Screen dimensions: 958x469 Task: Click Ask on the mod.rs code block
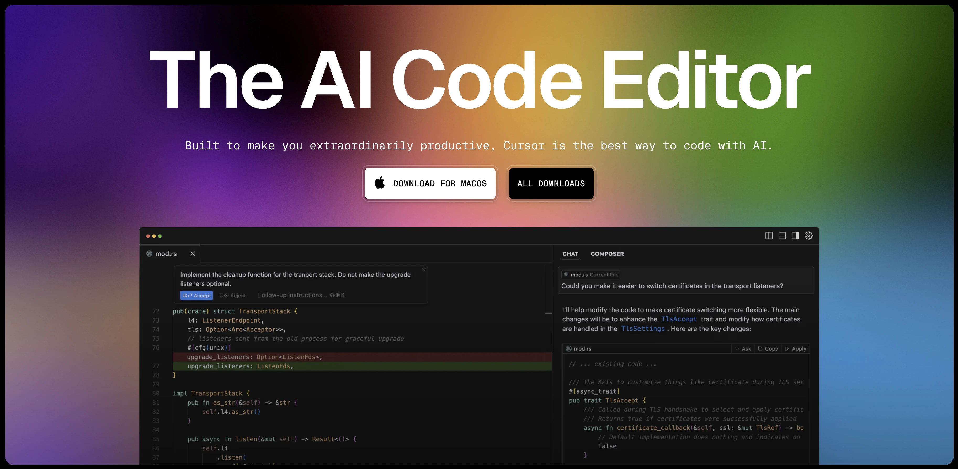(x=743, y=349)
